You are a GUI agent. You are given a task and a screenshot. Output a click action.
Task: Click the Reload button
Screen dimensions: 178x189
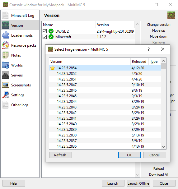[x=159, y=168]
